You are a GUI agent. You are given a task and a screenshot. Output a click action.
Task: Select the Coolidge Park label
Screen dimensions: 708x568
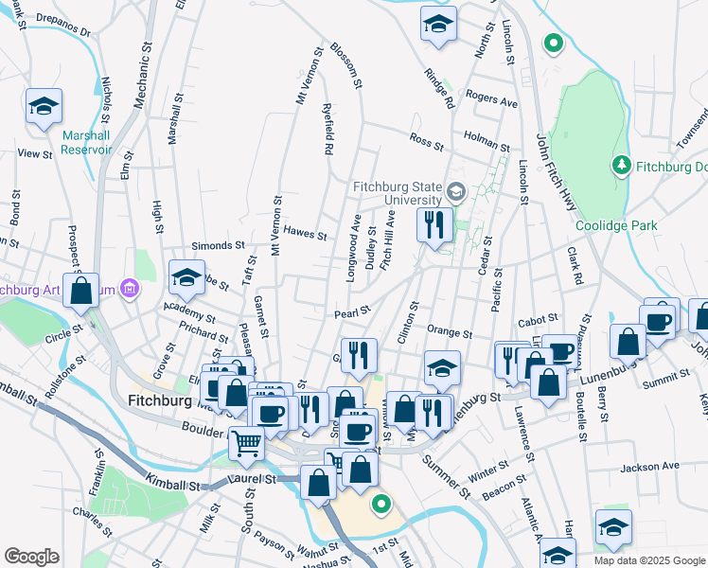pos(615,224)
